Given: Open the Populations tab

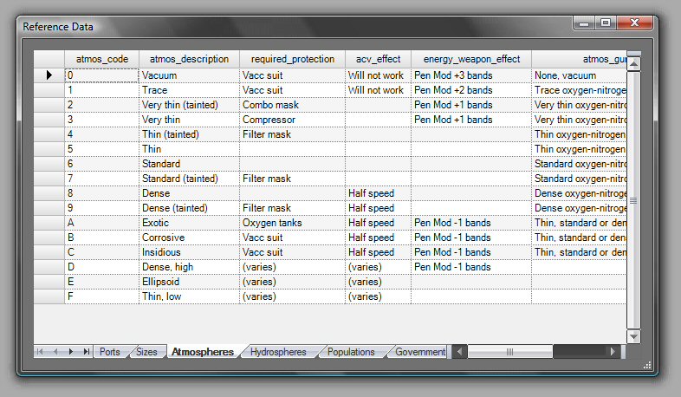Looking at the screenshot, I should click(350, 352).
